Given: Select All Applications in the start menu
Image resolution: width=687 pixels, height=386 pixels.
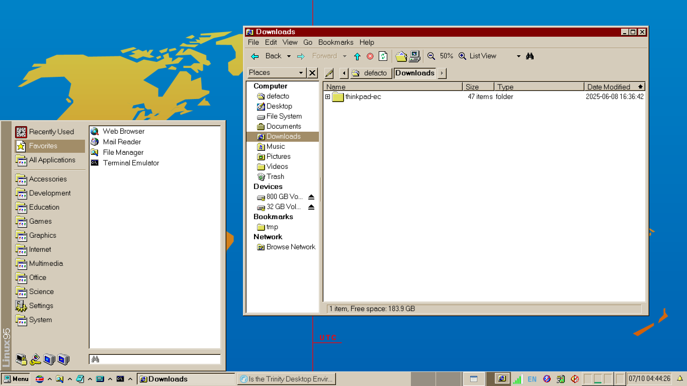Looking at the screenshot, I should pyautogui.click(x=52, y=160).
